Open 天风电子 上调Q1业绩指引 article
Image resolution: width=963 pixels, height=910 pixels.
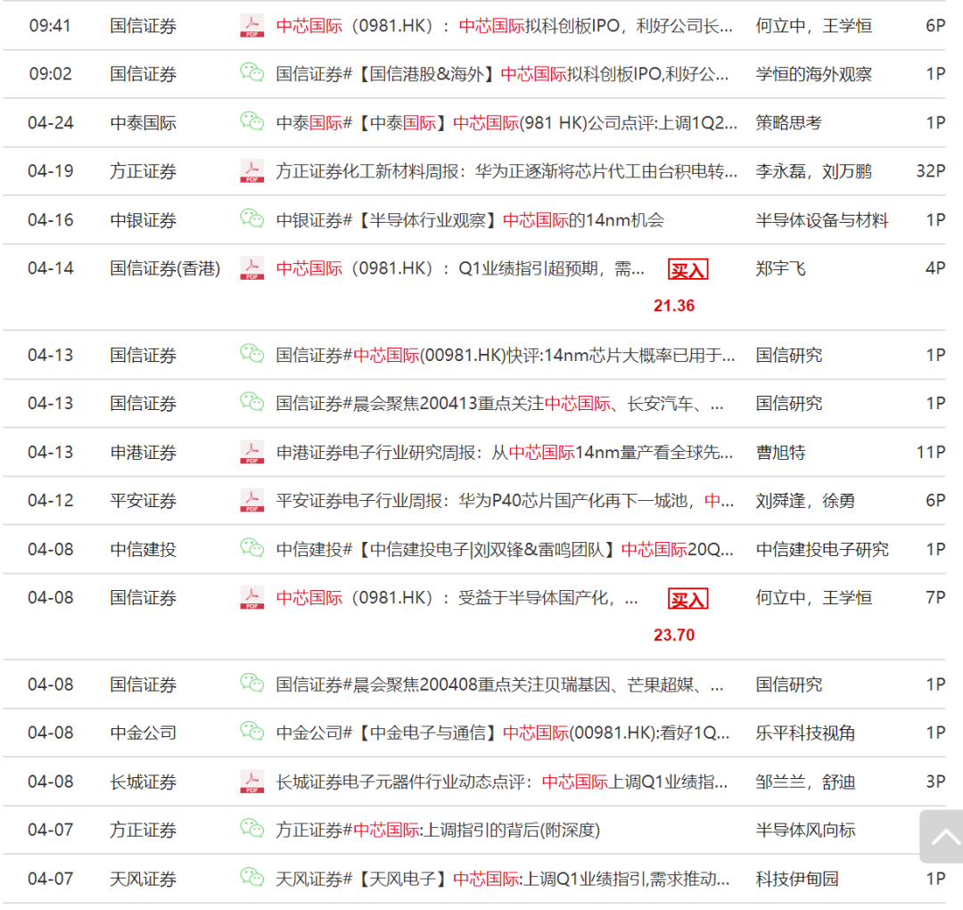pyautogui.click(x=502, y=879)
